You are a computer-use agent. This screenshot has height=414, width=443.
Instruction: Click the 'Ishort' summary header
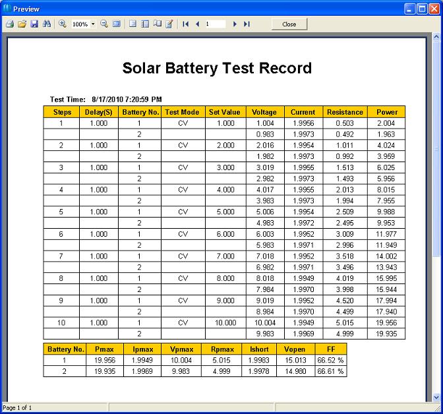coord(259,349)
